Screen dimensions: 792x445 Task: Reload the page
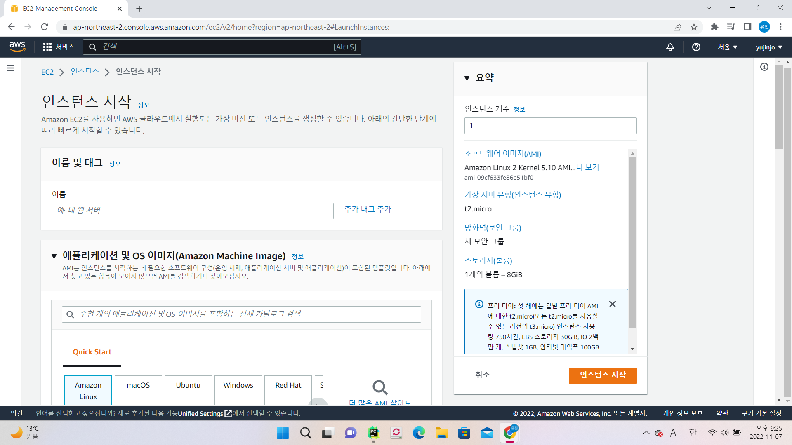pos(45,27)
